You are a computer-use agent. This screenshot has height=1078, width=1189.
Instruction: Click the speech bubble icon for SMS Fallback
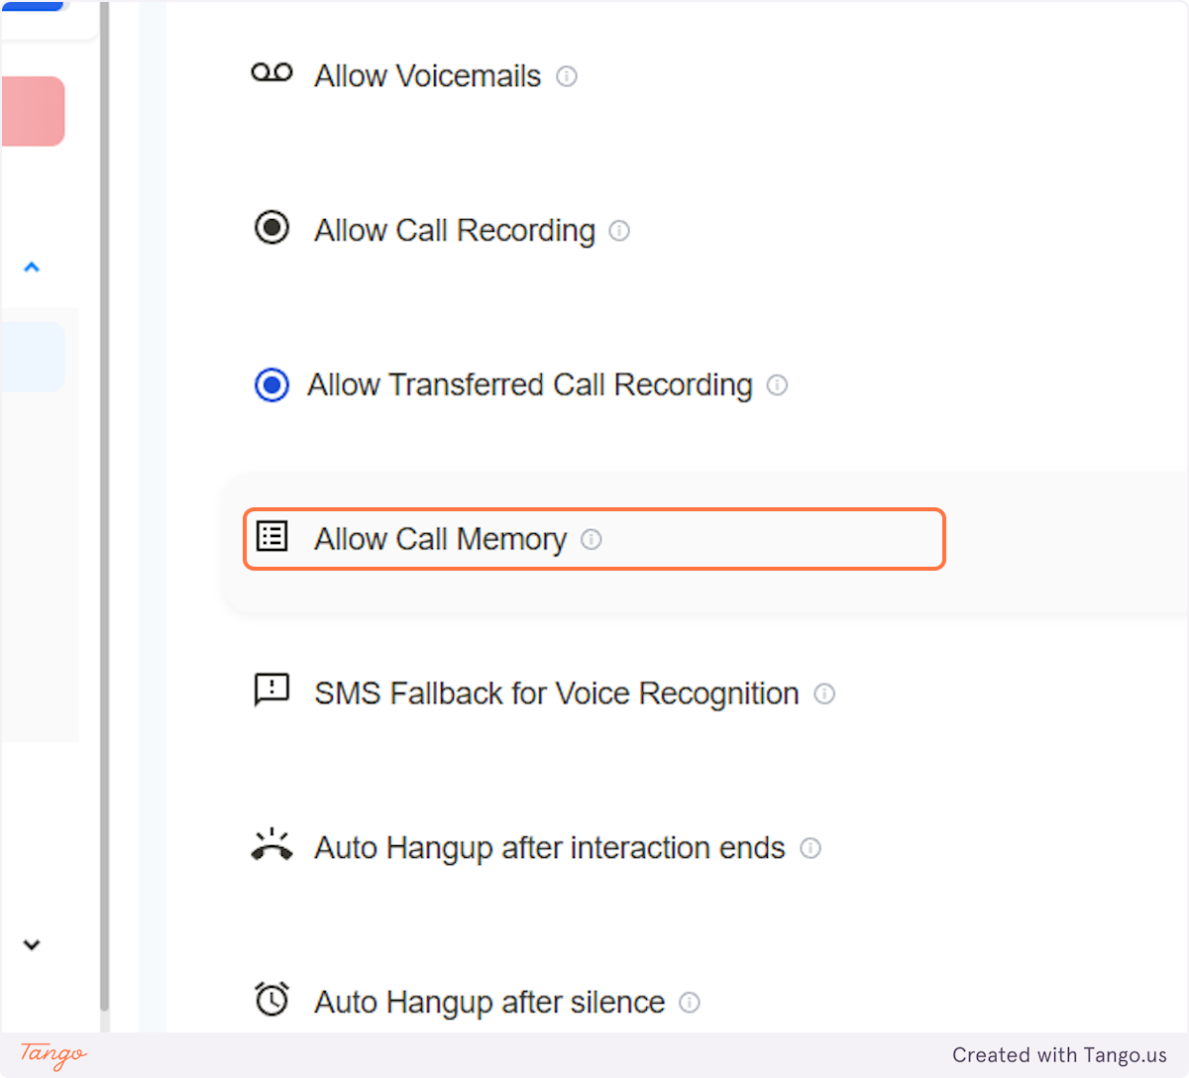point(271,691)
